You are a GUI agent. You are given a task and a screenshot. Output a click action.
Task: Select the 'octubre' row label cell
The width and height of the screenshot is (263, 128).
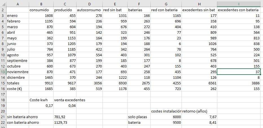tap(17, 66)
